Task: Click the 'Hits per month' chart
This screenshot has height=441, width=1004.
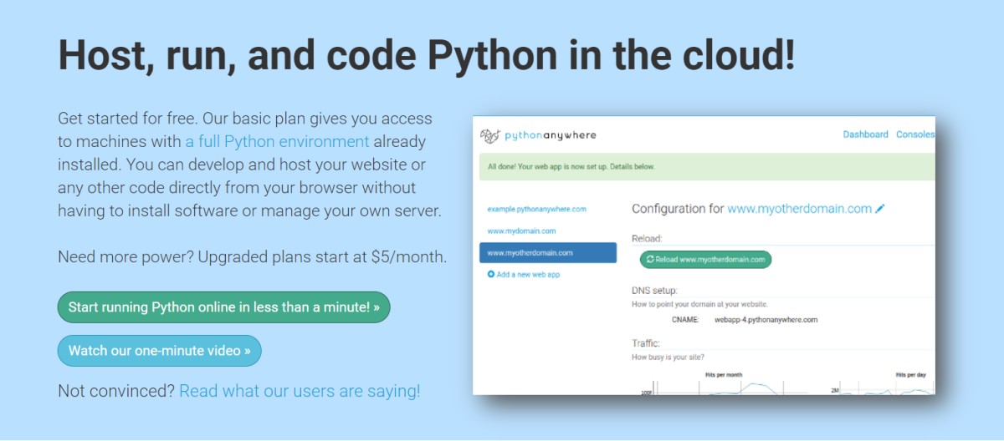Action: coord(724,384)
